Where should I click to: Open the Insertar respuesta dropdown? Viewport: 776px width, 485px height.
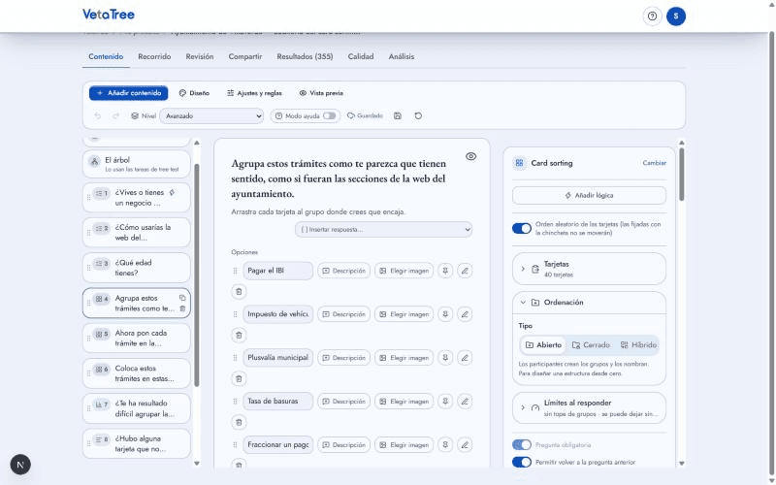pos(383,230)
